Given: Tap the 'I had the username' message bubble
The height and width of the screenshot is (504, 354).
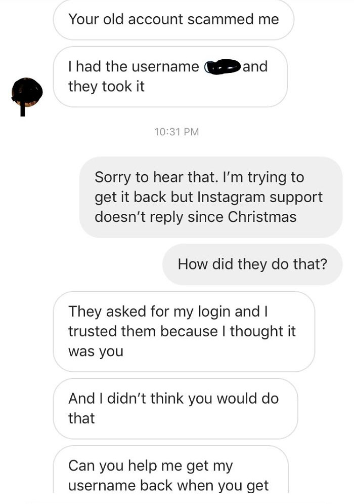Looking at the screenshot, I should click(172, 76).
